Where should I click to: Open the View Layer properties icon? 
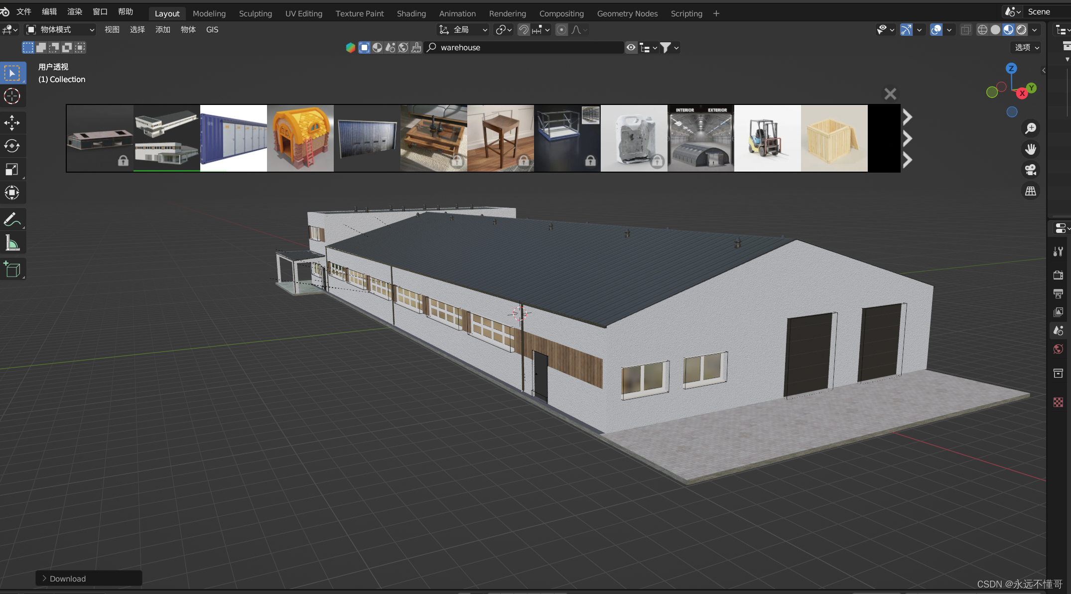[1058, 312]
